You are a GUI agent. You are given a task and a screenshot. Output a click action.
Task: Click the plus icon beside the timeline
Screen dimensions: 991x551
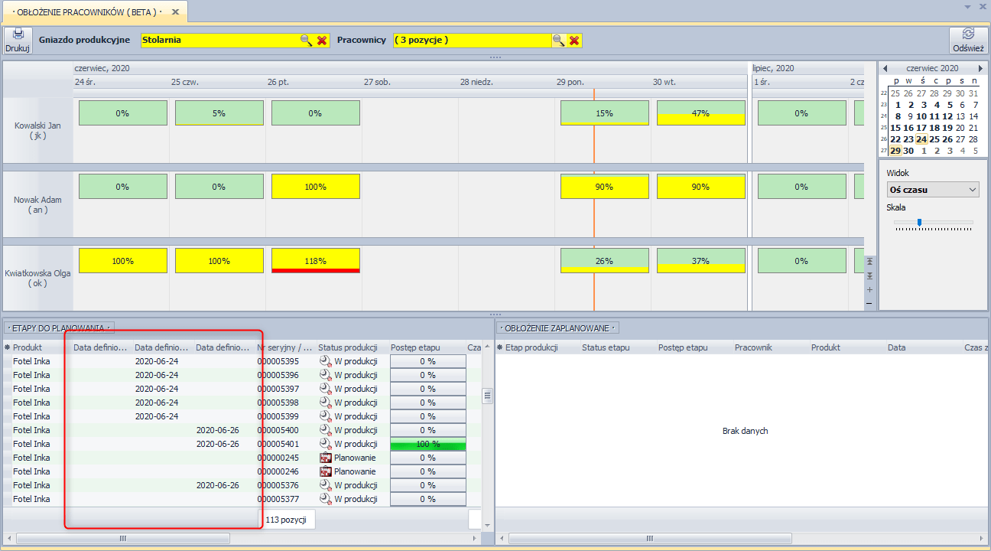869,289
